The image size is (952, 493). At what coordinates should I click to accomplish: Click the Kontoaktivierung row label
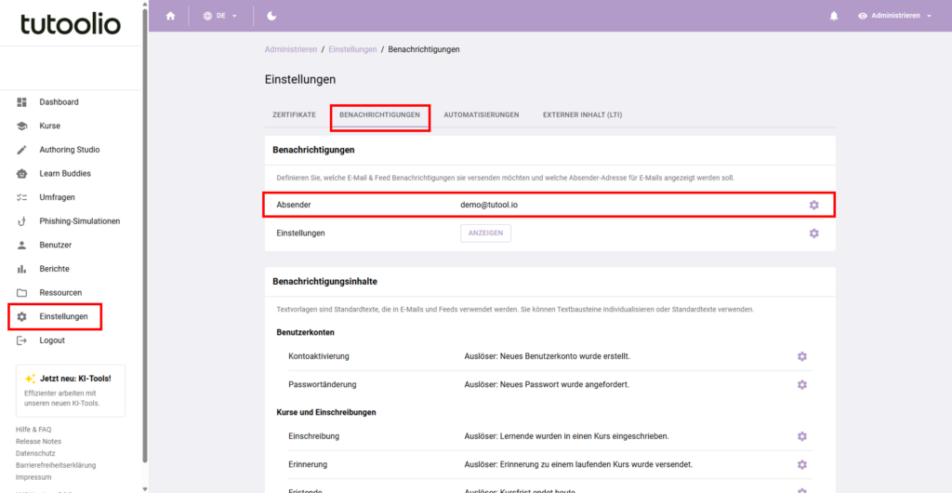[319, 356]
